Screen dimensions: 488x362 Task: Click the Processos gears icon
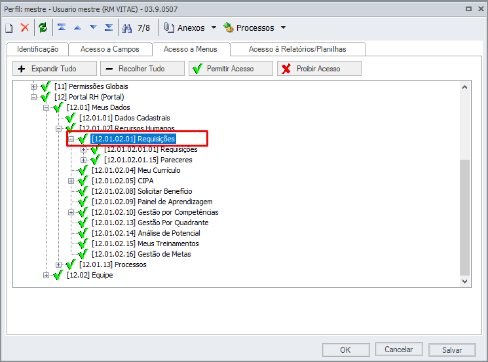pyautogui.click(x=228, y=27)
